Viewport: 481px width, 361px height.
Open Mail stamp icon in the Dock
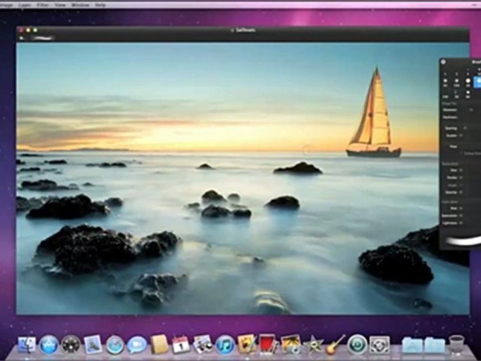(x=93, y=344)
